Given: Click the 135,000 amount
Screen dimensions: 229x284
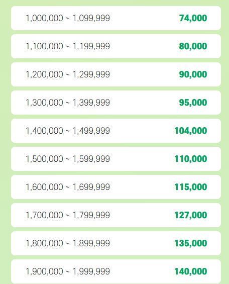Looking at the screenshot, I should tap(191, 243).
